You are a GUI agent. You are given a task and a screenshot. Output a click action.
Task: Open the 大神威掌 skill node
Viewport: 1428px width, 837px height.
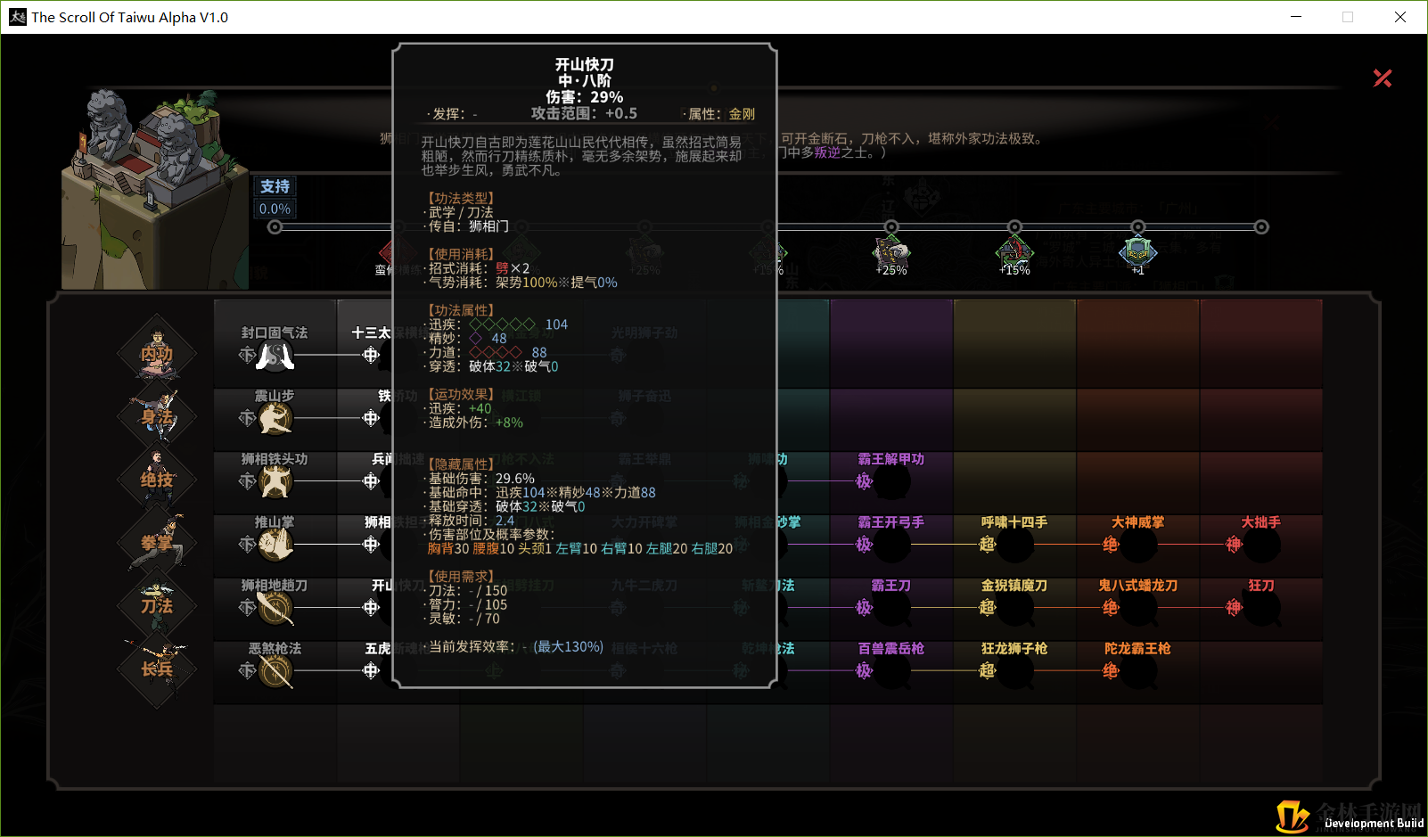pyautogui.click(x=1138, y=545)
